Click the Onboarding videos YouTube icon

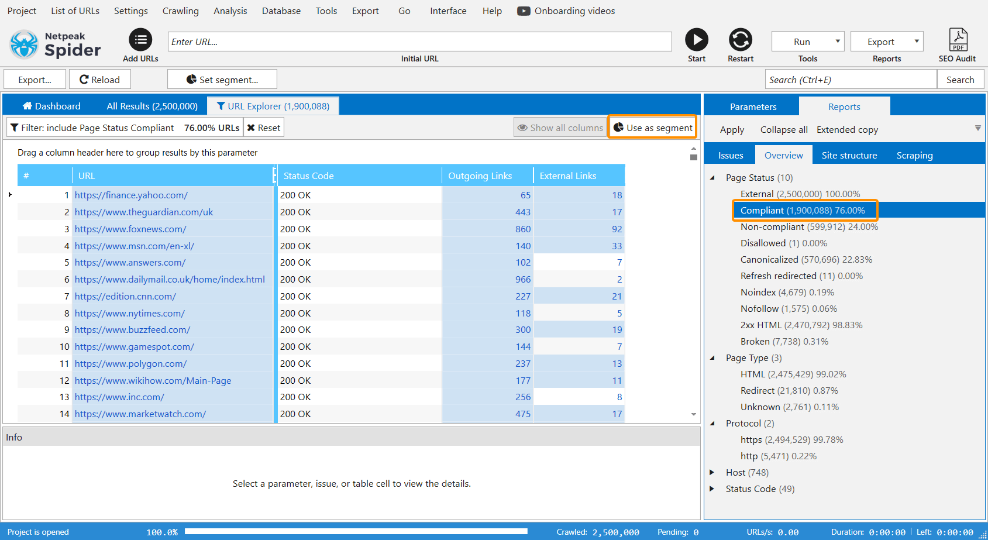point(524,11)
